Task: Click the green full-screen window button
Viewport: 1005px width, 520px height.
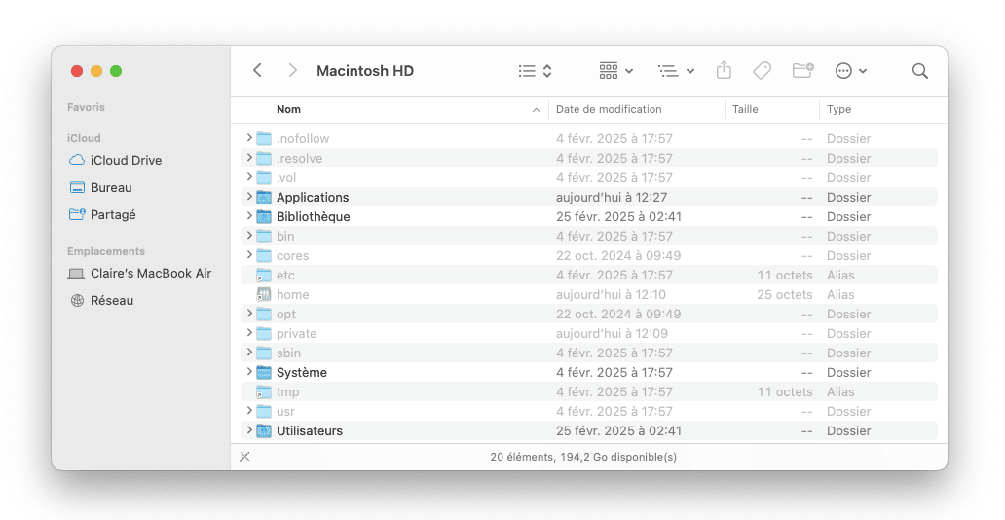Action: pyautogui.click(x=116, y=71)
